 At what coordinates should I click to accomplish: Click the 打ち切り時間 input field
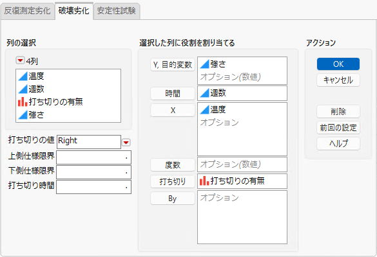pyautogui.click(x=94, y=187)
